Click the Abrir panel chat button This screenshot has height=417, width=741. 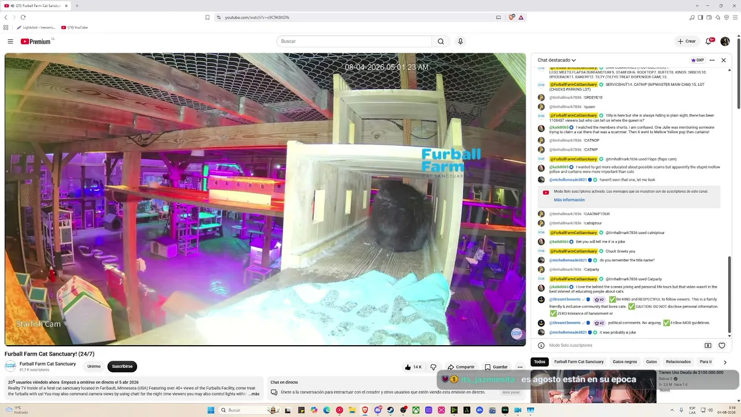click(x=511, y=392)
